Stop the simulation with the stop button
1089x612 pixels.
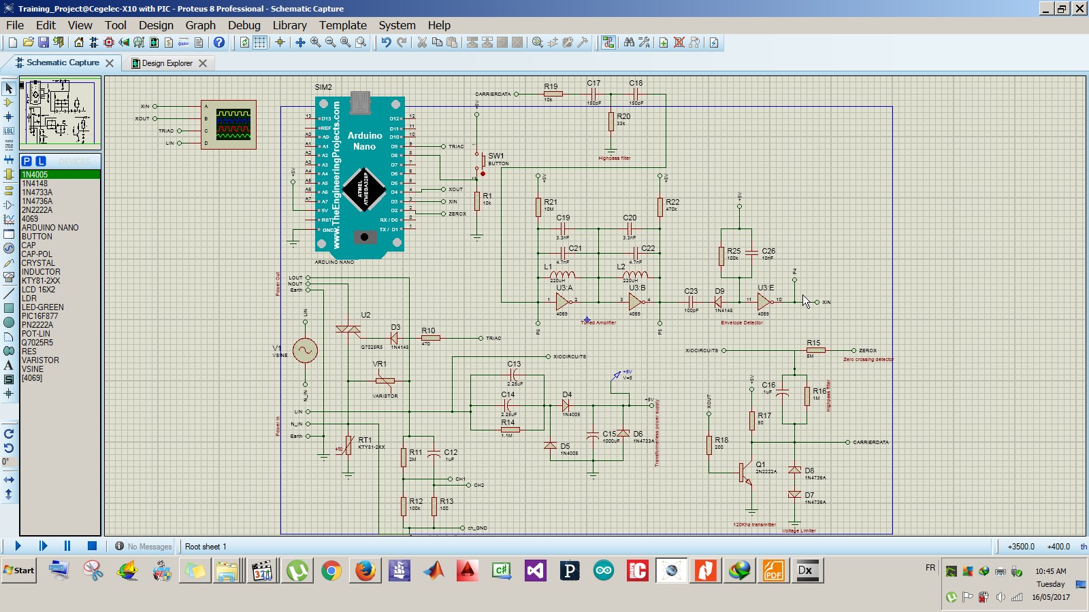point(91,545)
